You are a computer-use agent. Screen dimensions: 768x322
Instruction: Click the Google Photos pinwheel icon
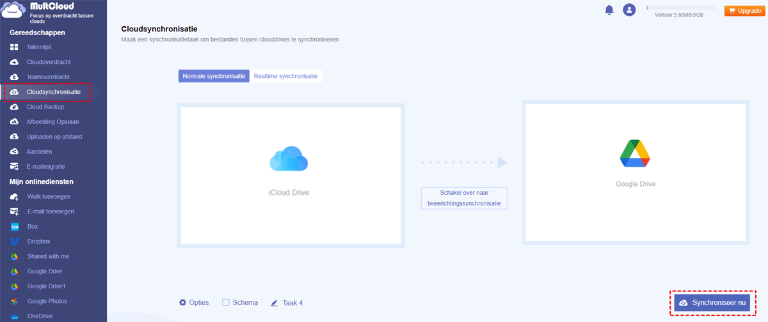pyautogui.click(x=15, y=301)
